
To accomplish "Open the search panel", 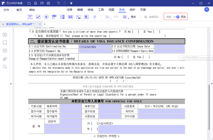I will tap(5, 67).
